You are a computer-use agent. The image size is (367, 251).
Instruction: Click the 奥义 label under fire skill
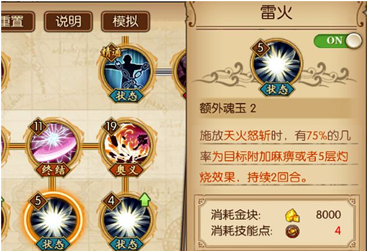click(x=126, y=170)
